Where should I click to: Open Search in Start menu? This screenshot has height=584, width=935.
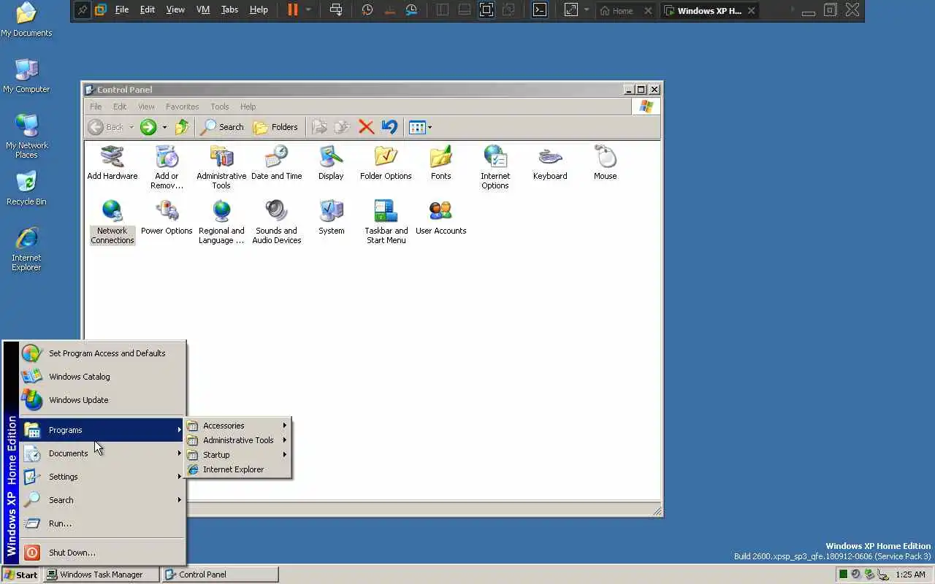click(x=102, y=500)
